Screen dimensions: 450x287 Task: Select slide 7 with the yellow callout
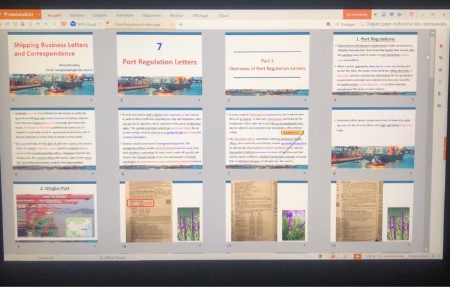267,138
